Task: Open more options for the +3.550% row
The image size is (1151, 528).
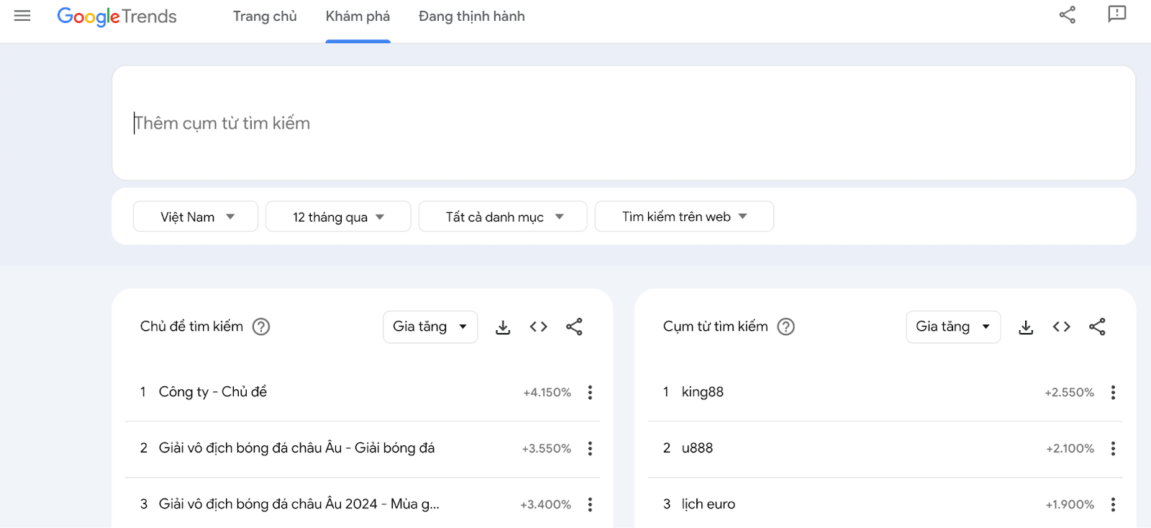Action: click(590, 448)
